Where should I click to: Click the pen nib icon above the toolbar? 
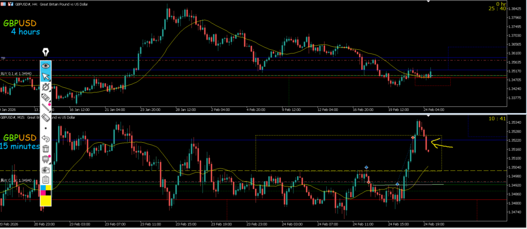(46, 52)
